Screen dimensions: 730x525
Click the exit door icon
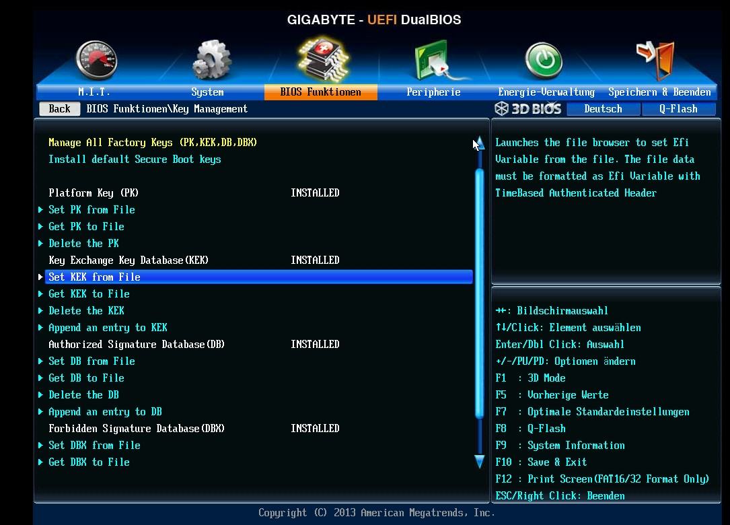coord(655,60)
